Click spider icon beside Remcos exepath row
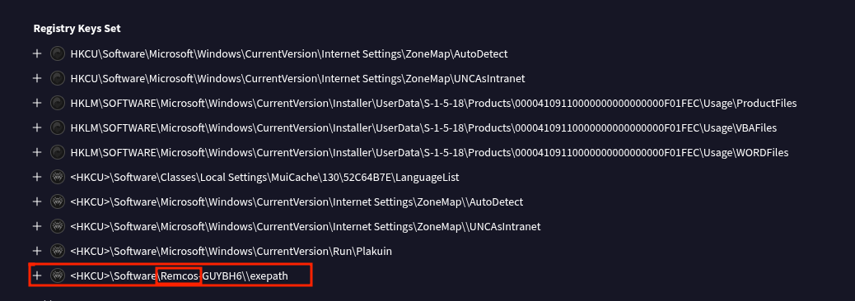This screenshot has width=855, height=301. click(x=58, y=276)
